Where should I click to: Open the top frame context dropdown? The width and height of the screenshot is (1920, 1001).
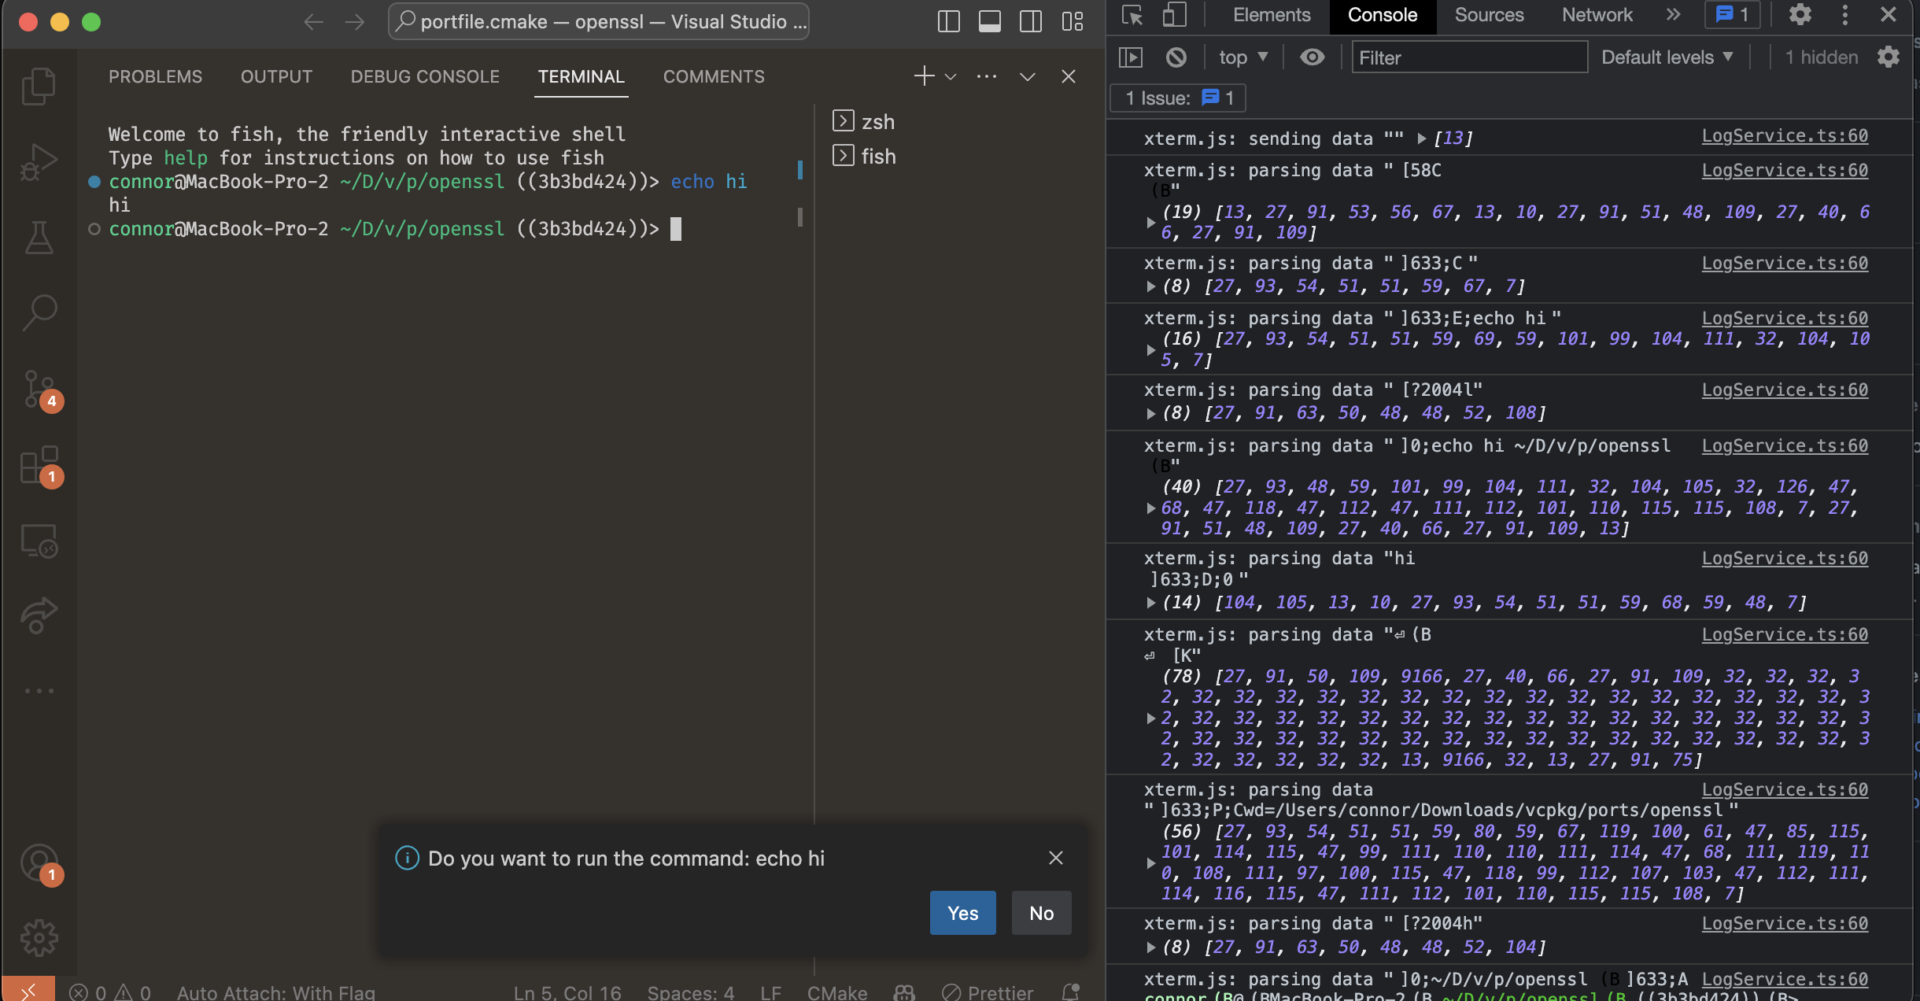pos(1242,57)
